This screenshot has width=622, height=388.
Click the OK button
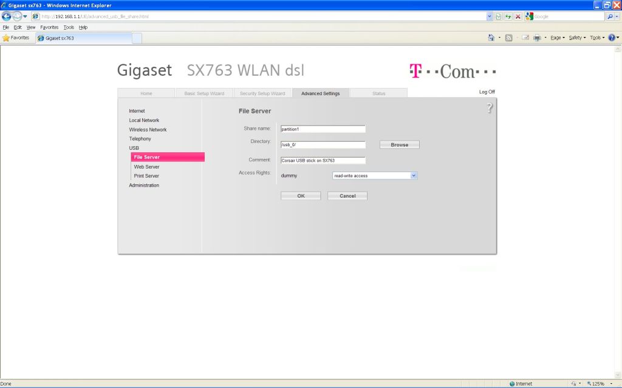[301, 196]
